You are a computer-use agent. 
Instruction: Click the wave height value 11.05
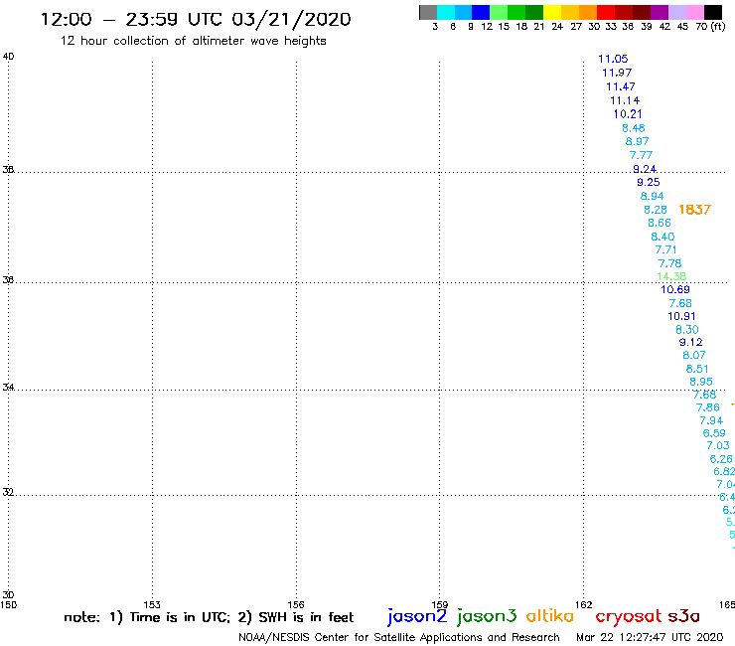point(613,59)
